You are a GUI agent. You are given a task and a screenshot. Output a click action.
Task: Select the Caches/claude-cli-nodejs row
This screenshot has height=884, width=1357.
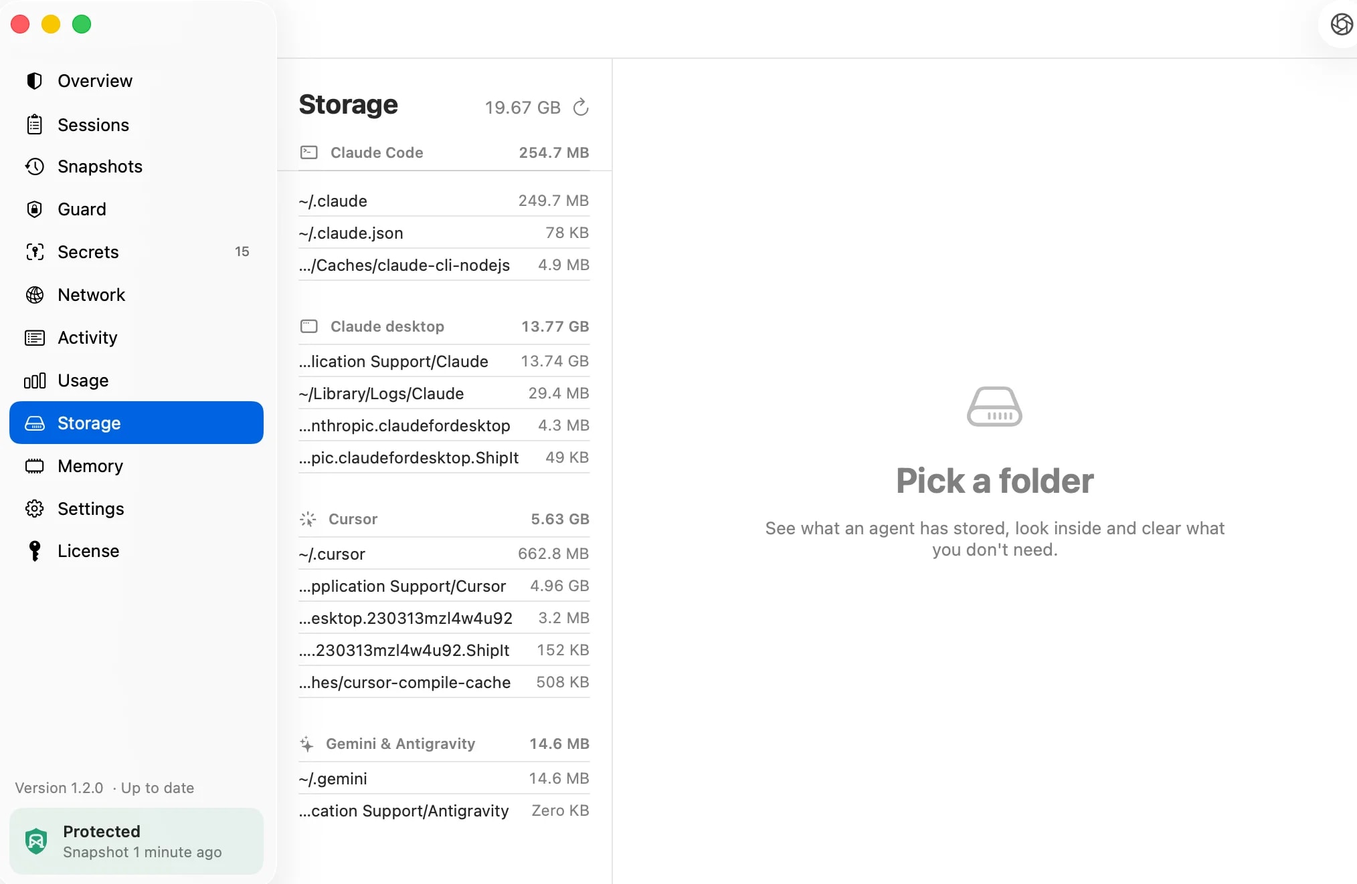click(x=444, y=265)
